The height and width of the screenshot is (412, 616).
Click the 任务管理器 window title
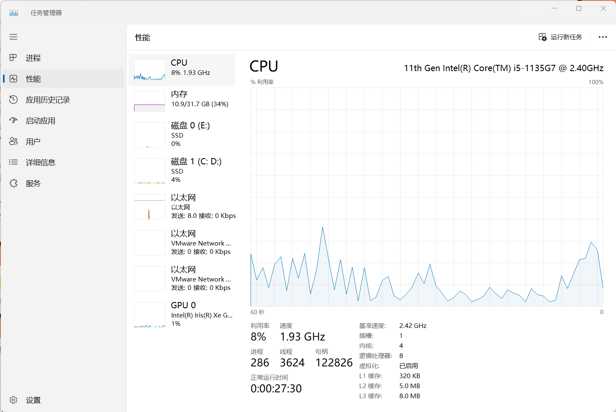tap(46, 13)
